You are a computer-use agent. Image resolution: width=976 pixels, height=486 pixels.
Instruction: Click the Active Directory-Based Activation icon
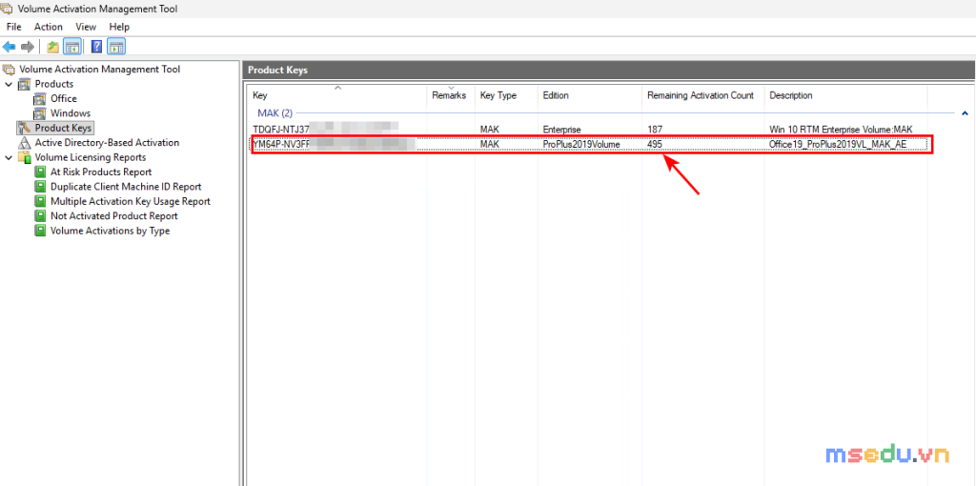coord(24,143)
